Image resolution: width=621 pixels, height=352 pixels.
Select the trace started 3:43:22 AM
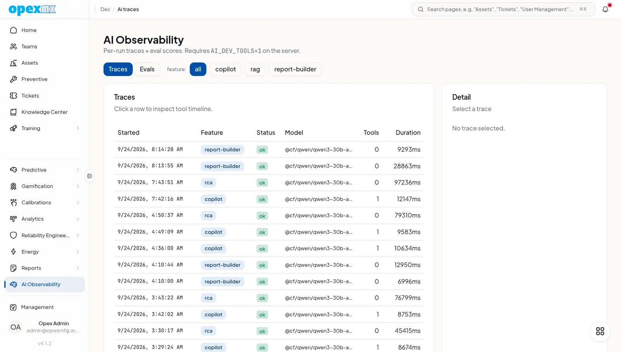tap(269, 298)
